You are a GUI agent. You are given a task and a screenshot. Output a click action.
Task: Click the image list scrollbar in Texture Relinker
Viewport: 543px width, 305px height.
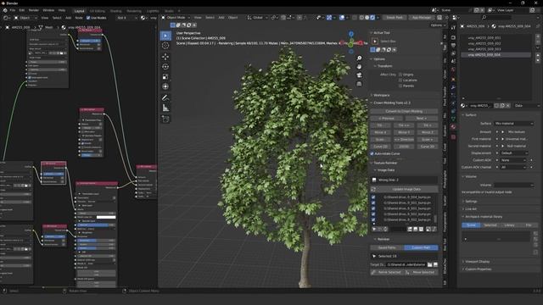coord(435,219)
